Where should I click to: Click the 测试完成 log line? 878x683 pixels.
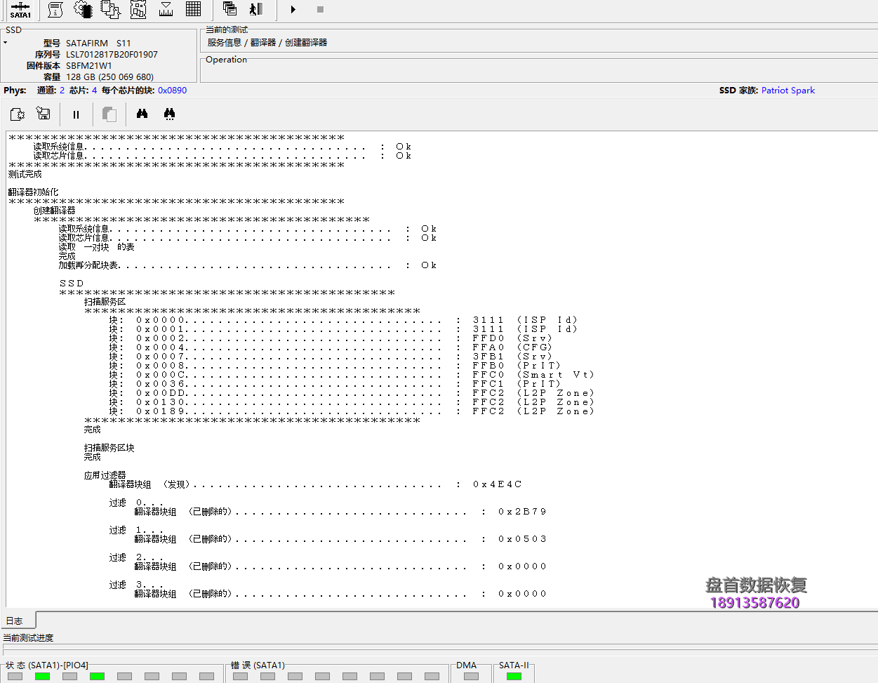(25, 174)
